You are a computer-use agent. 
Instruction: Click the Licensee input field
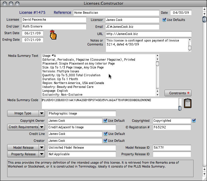[54, 20]
